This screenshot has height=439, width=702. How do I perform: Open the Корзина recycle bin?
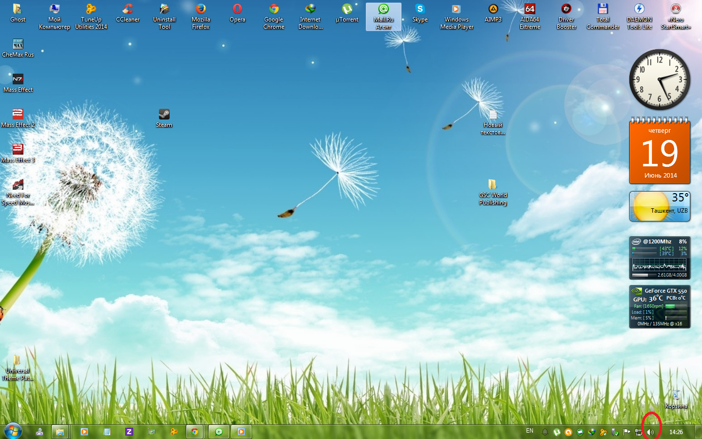(676, 399)
